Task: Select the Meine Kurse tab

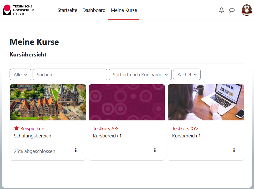Action: point(124,10)
